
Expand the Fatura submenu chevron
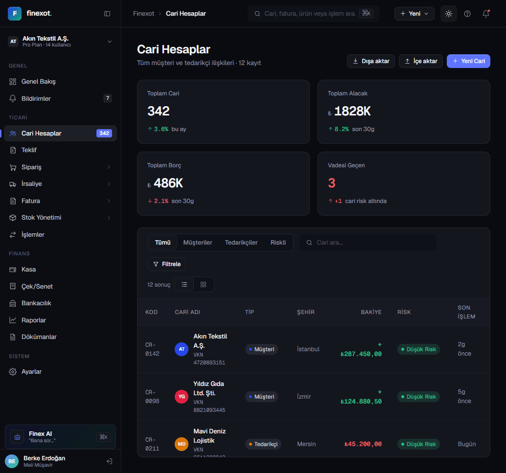click(109, 201)
